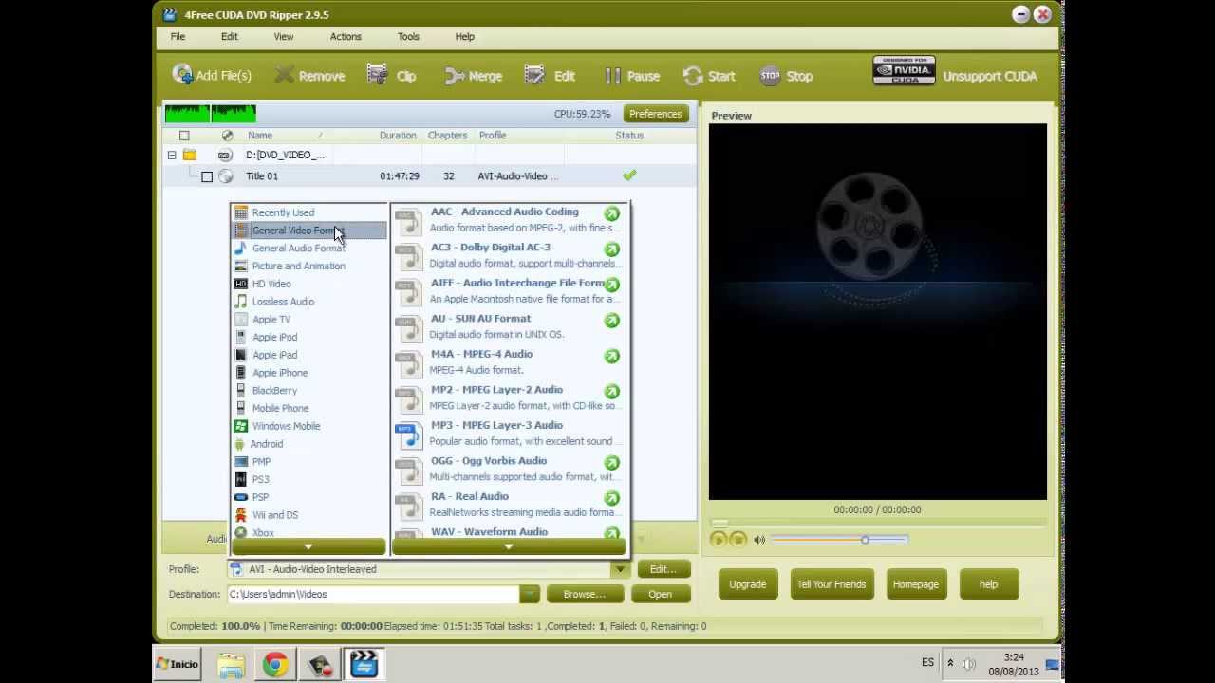Click the Upgrade button

click(748, 584)
